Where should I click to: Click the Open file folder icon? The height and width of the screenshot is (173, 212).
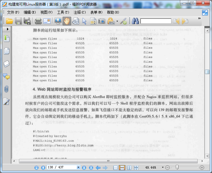coord(9,21)
